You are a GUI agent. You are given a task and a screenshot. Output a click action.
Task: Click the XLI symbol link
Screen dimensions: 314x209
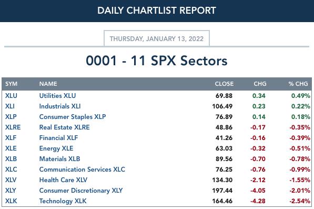tap(10, 106)
